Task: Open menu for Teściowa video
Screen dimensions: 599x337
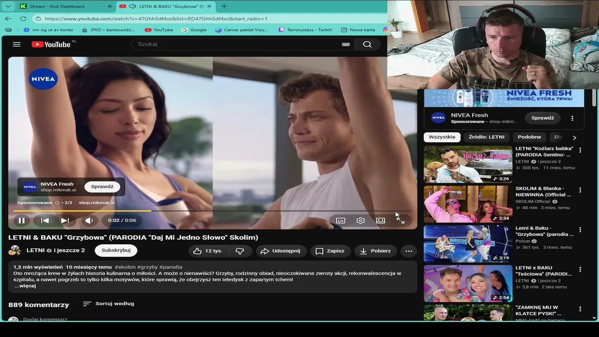Action: 580,270
